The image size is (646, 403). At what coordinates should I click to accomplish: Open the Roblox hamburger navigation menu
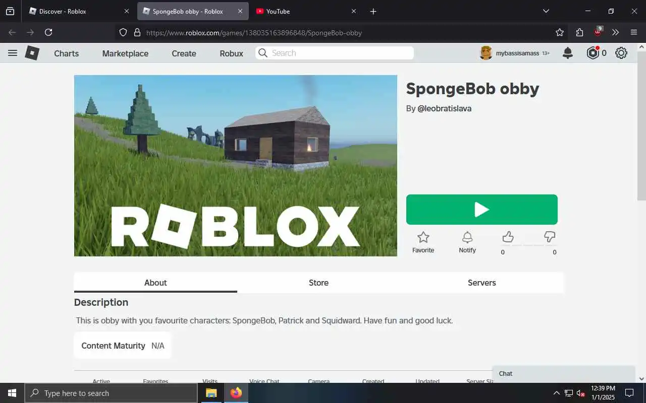pos(13,53)
